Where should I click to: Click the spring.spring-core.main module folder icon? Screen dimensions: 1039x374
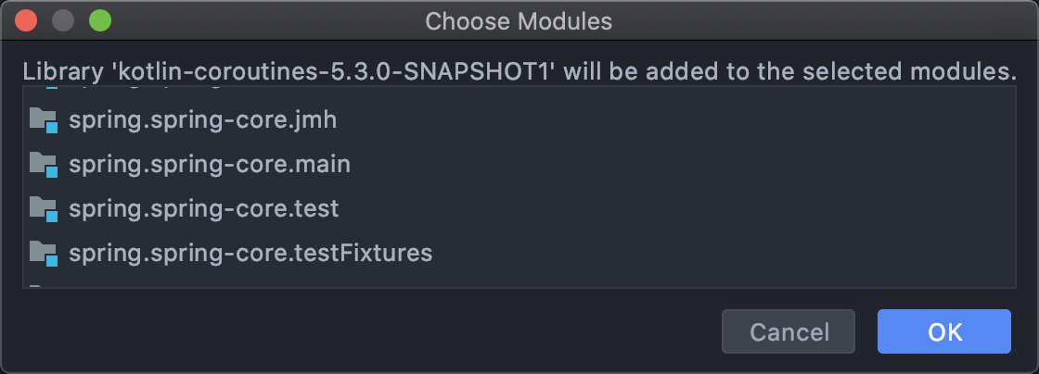tap(43, 165)
